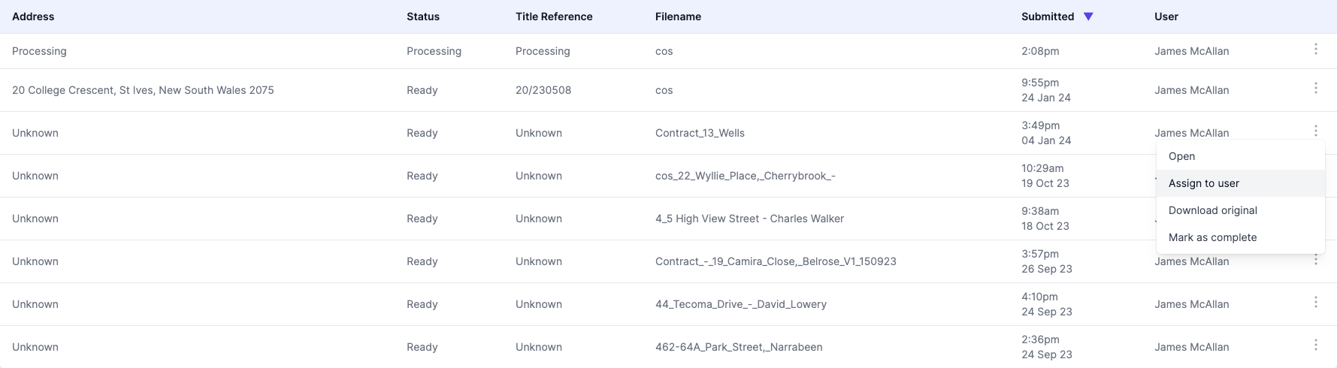Select Open from context menu
Screen dimensions: 1337x368
pyautogui.click(x=1181, y=156)
